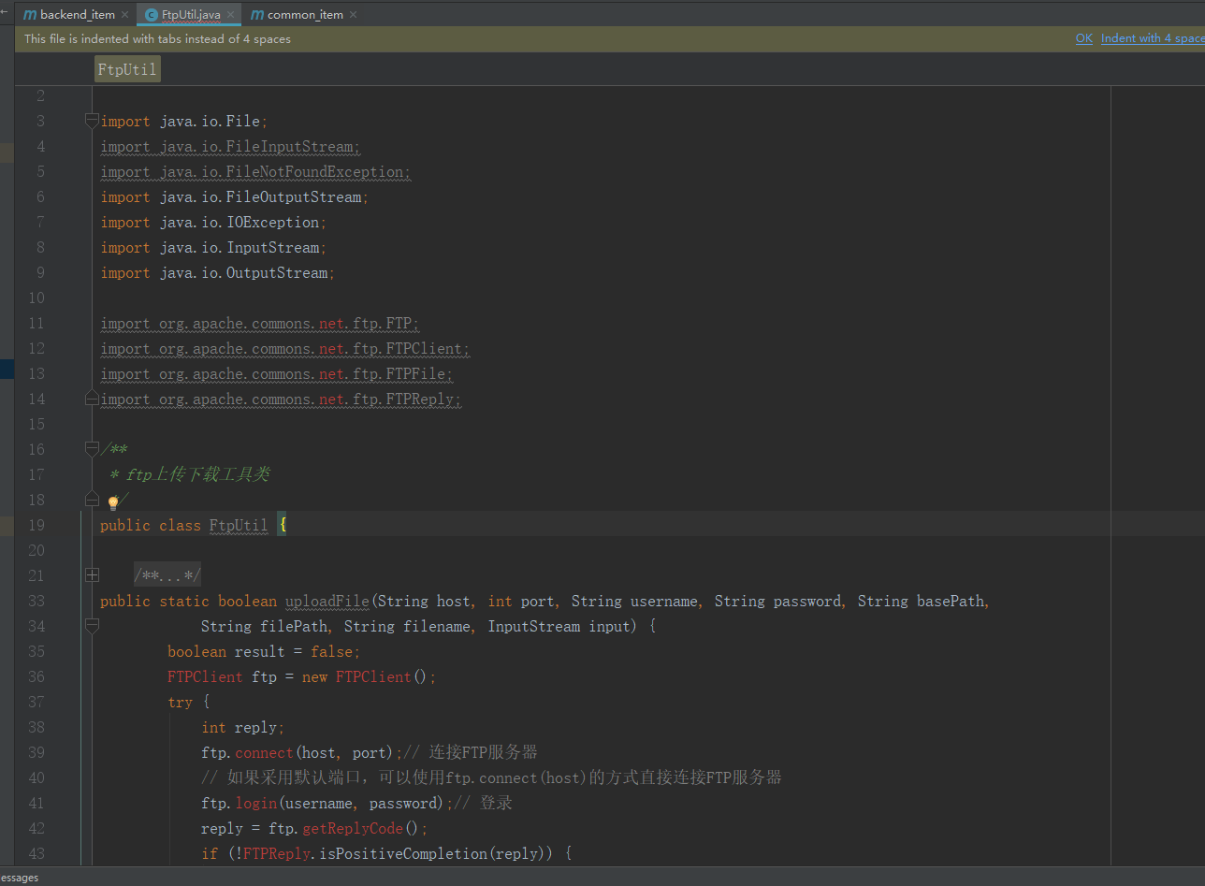Click the FileInputStream import line
Screen dimensions: 1205x886
point(230,146)
